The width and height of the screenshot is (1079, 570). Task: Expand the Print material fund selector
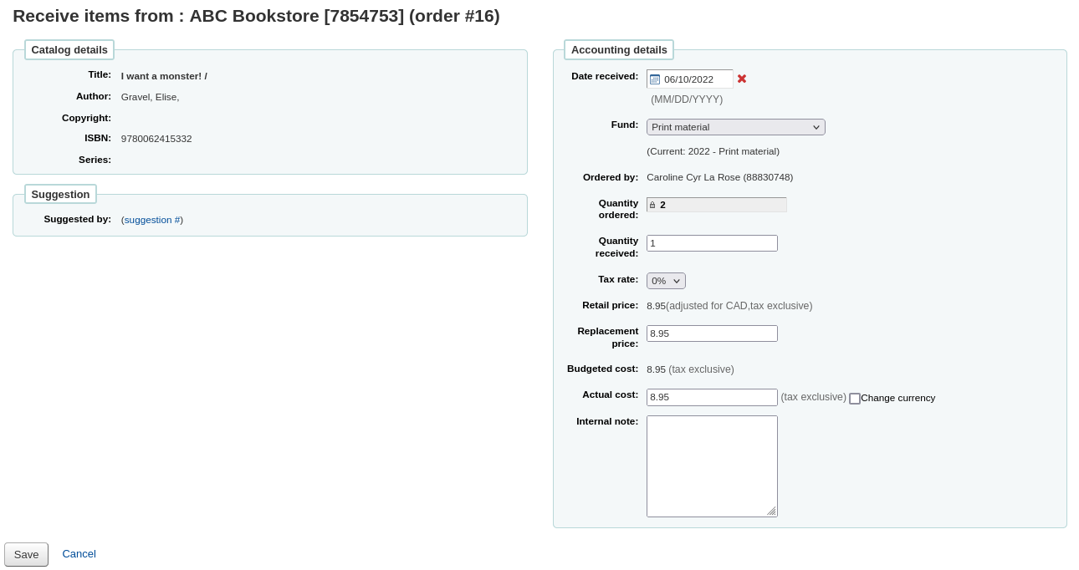[x=735, y=126]
